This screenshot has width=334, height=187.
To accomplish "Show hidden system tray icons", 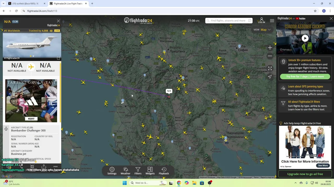I will (x=295, y=183).
